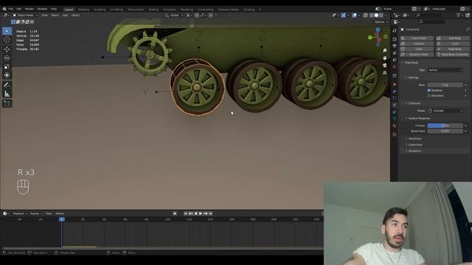Select the Add Cube tool
The height and width of the screenshot is (265, 472).
7,103
